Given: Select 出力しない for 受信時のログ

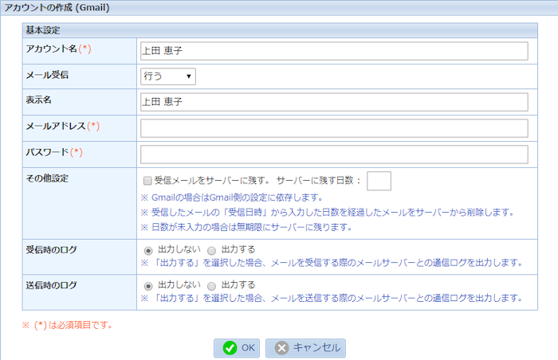Looking at the screenshot, I should 147,249.
